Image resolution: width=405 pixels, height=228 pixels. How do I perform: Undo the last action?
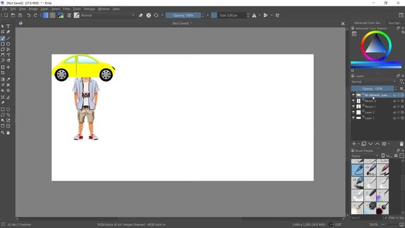28,15
